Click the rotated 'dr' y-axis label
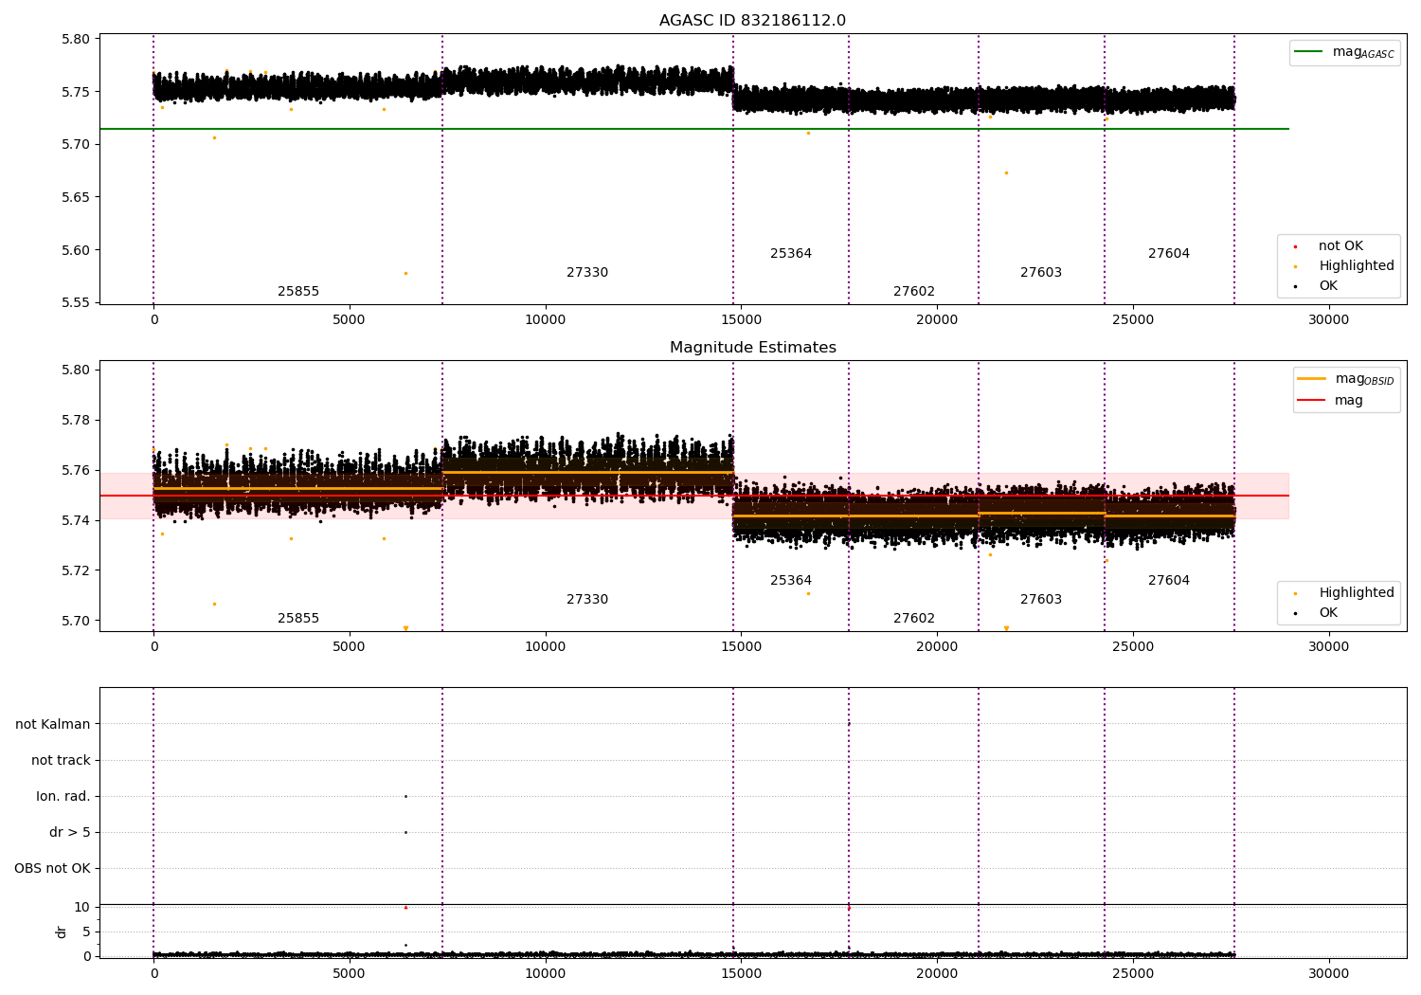 click(62, 932)
